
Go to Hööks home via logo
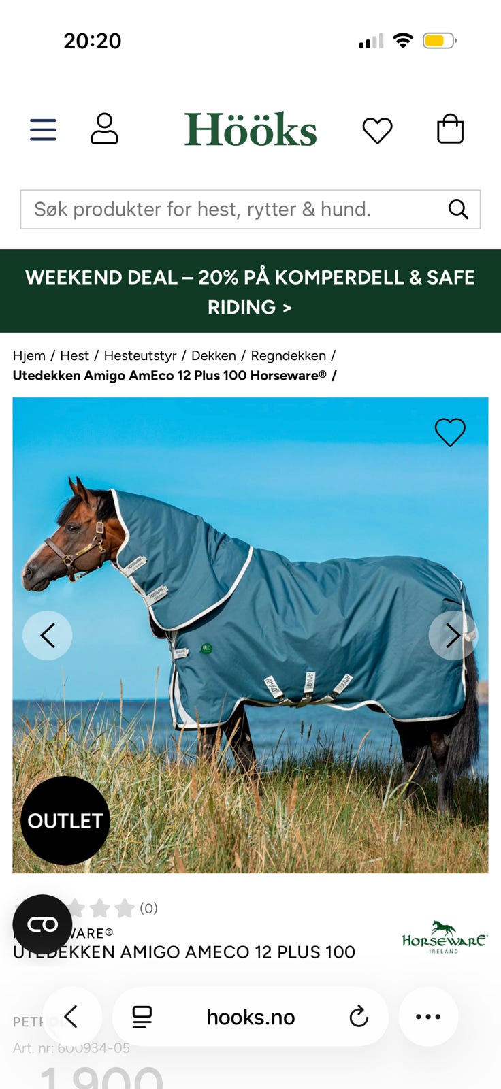(x=251, y=129)
